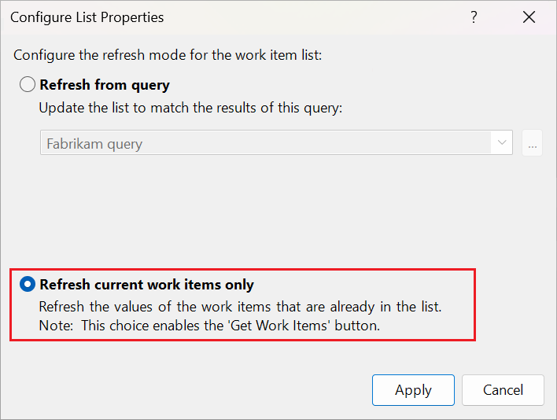Select Refresh current work items only radio

coord(28,284)
